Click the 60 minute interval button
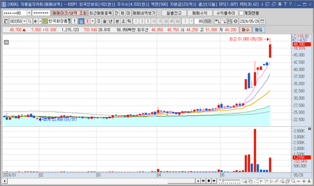Image resolution: width=314 pixels, height=186 pixels. point(178,21)
